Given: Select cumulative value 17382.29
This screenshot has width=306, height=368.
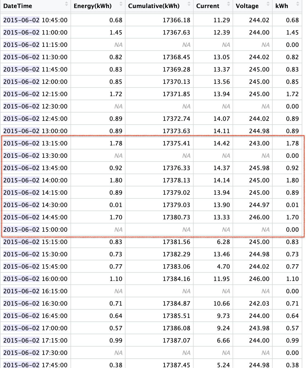Looking at the screenshot, I should (176, 254).
